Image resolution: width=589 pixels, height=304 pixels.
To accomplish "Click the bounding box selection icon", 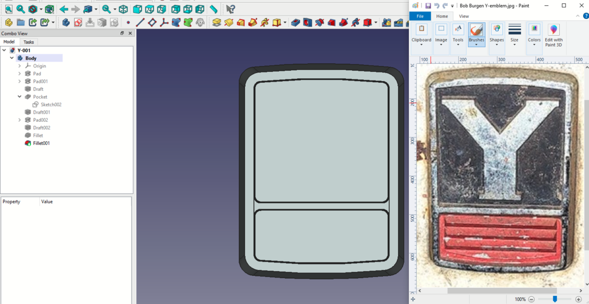I will click(49, 9).
